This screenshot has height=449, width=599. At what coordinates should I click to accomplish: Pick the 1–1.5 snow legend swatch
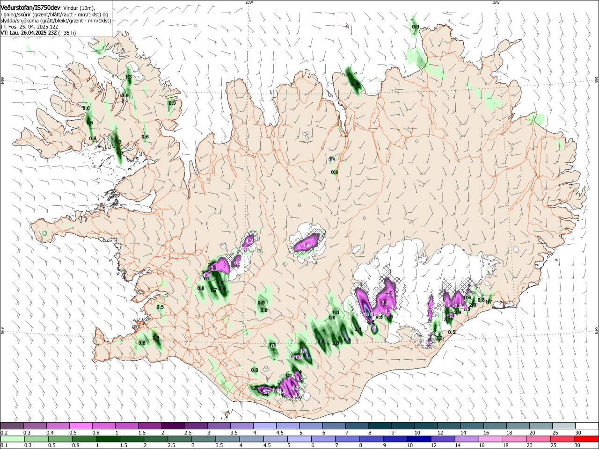127,426
